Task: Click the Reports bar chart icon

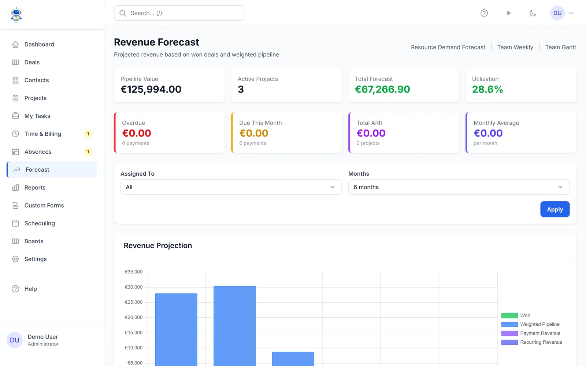Action: 15,188
